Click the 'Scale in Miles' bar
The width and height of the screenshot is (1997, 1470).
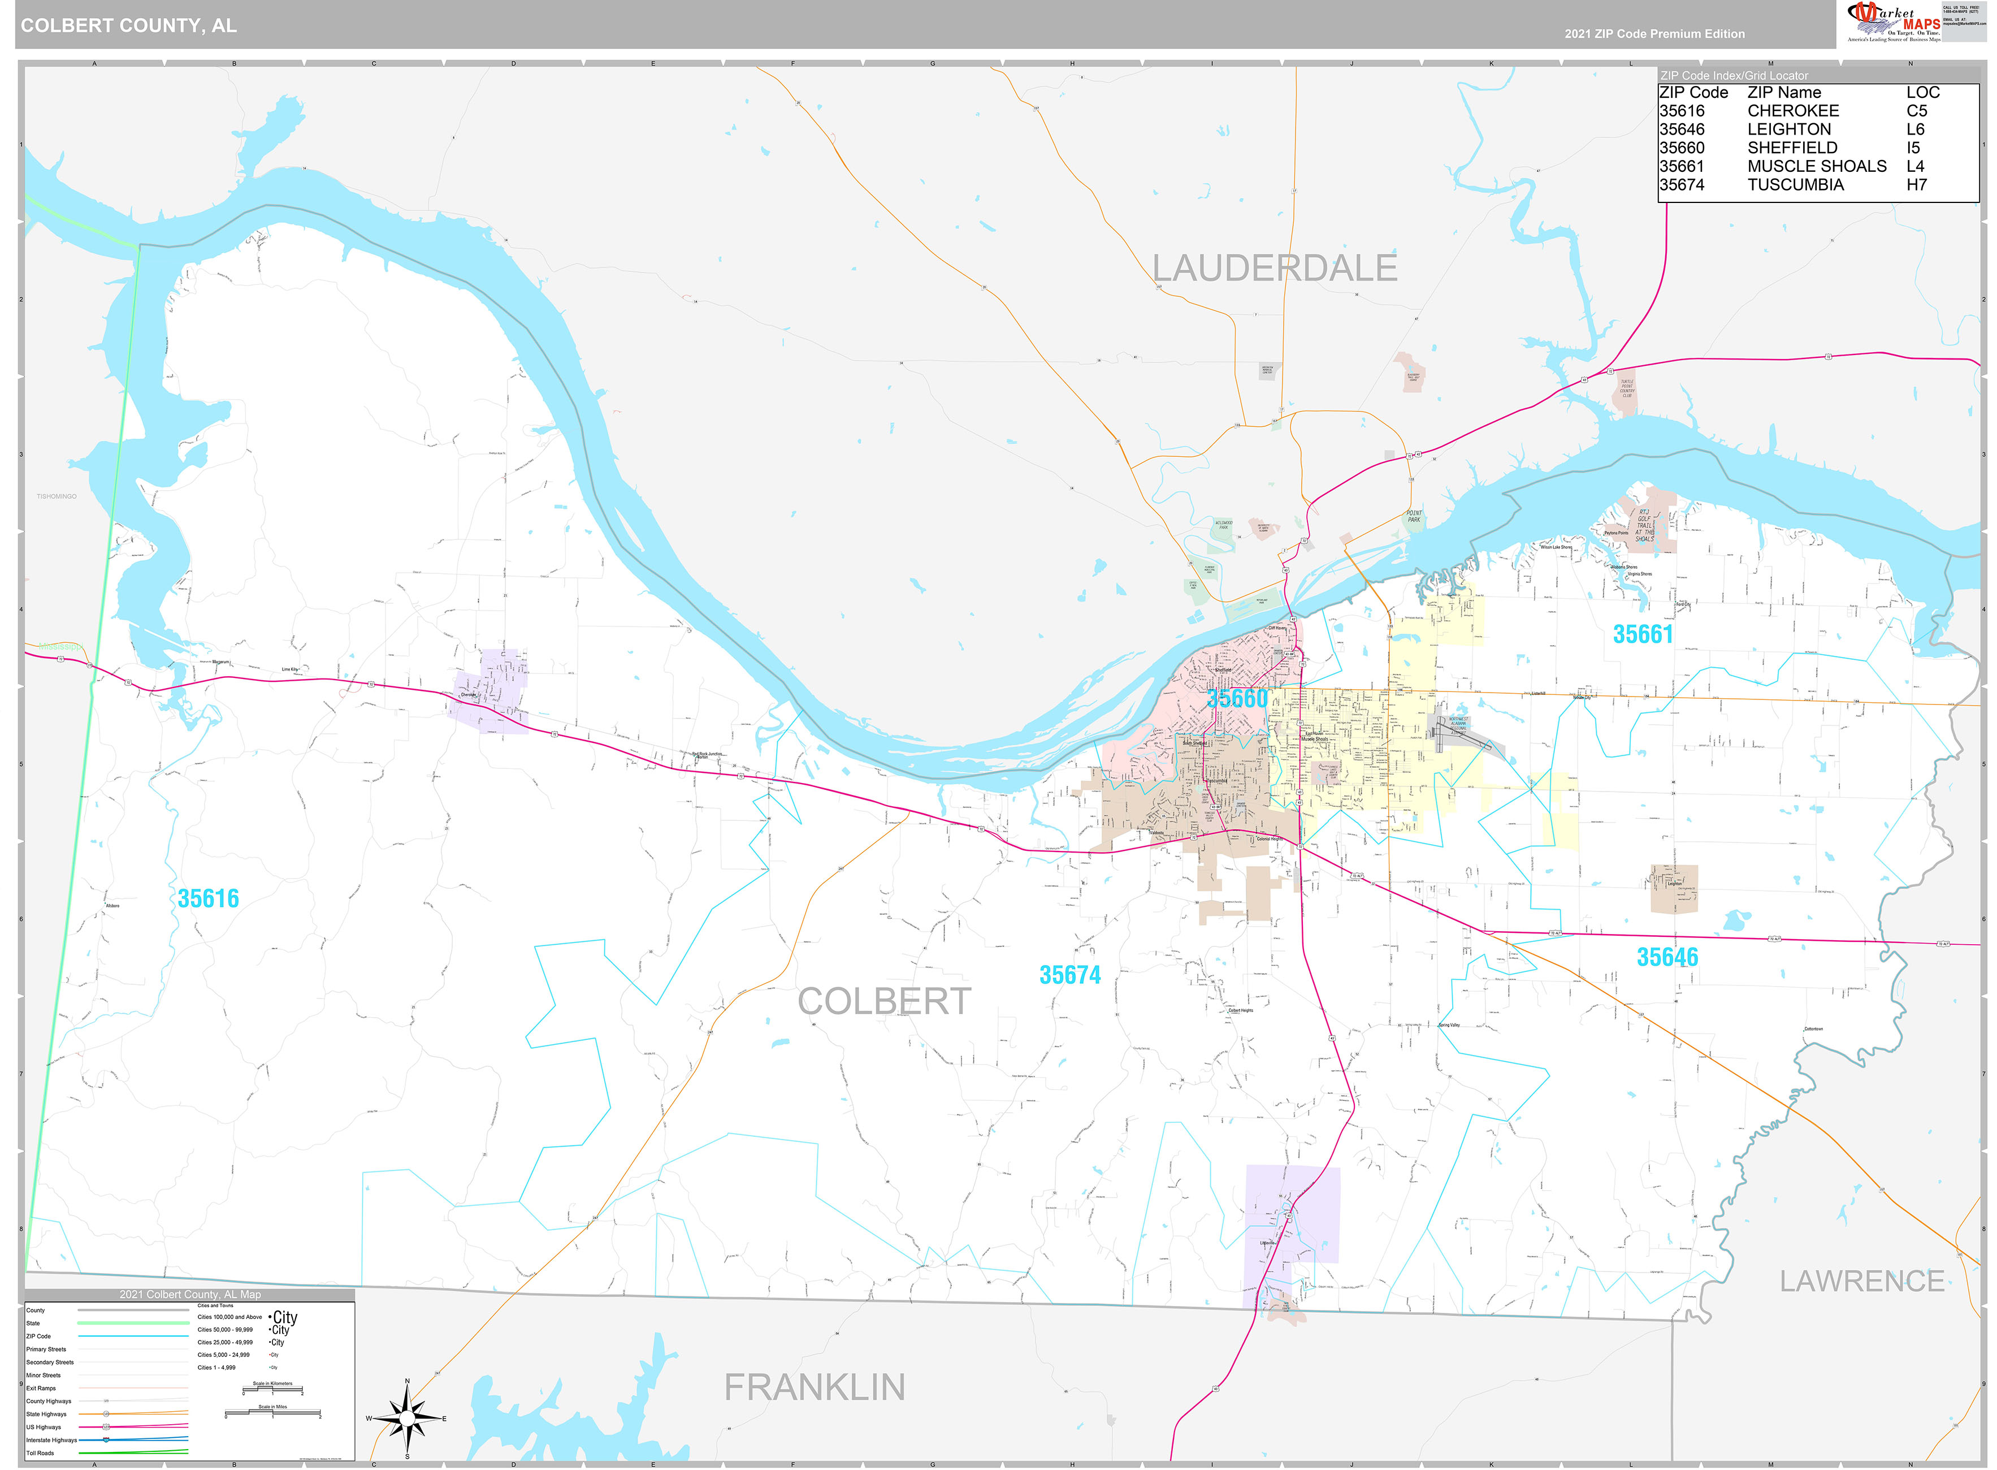(x=272, y=1413)
